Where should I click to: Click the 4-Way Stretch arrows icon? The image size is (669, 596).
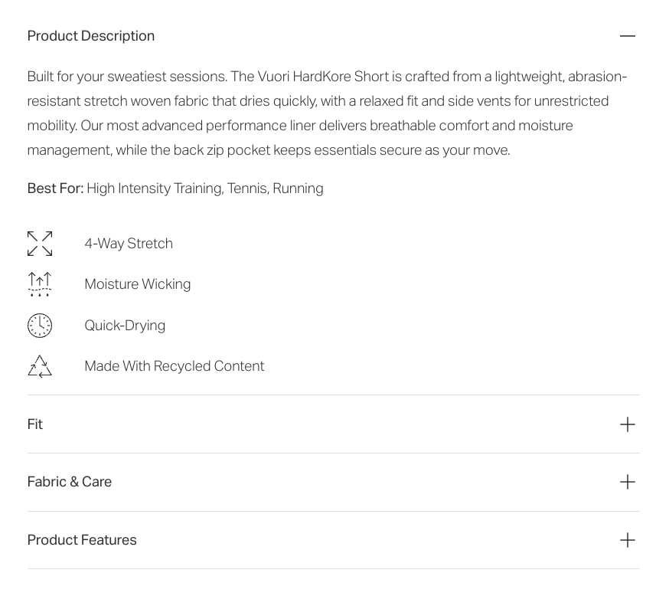(39, 243)
